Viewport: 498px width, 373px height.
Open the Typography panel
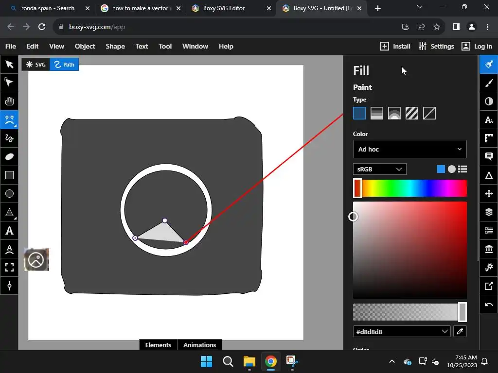489,120
